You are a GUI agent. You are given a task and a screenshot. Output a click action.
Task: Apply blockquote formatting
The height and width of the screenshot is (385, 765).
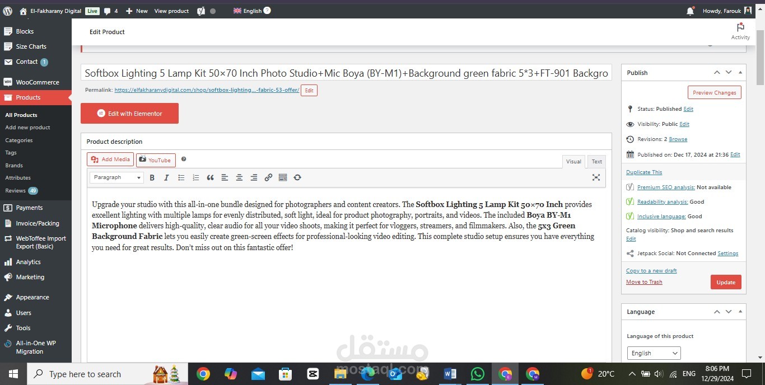[x=210, y=177]
